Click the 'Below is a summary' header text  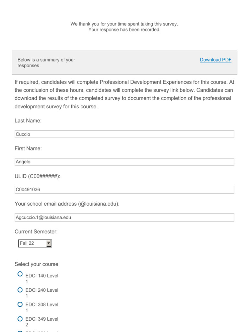coord(46,63)
